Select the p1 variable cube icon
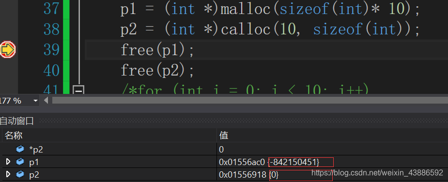Screen dimensions: 448x182 20,162
